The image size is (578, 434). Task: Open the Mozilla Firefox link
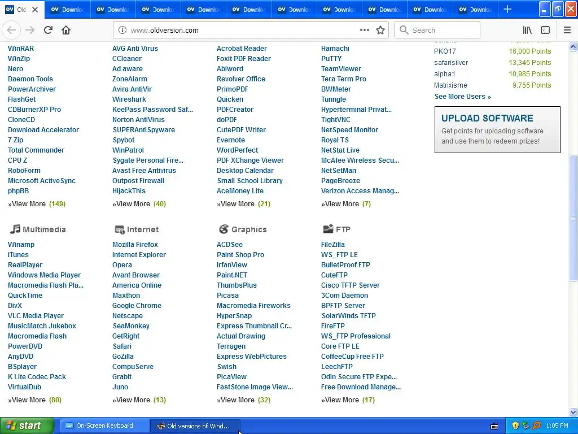point(135,245)
